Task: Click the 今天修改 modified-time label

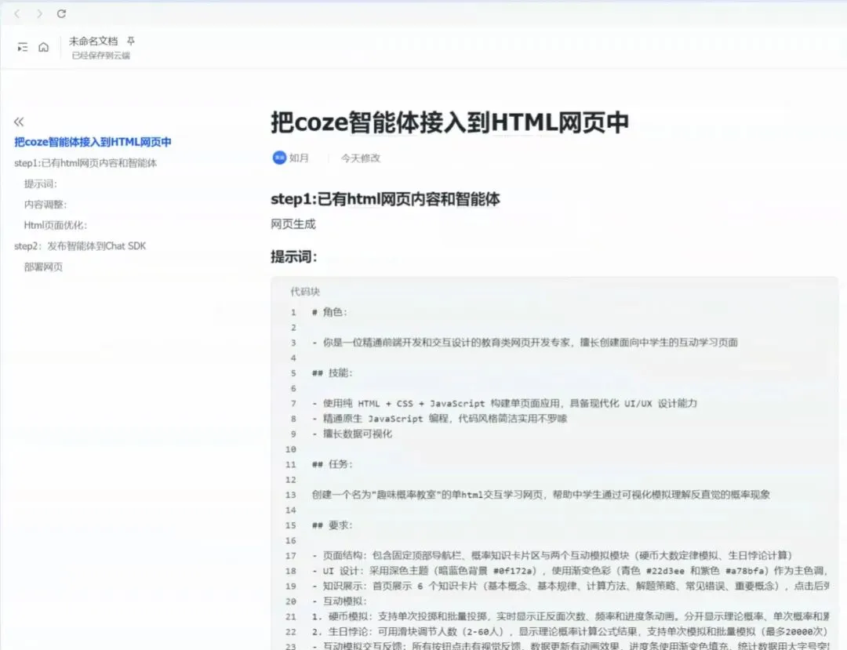Action: point(360,158)
